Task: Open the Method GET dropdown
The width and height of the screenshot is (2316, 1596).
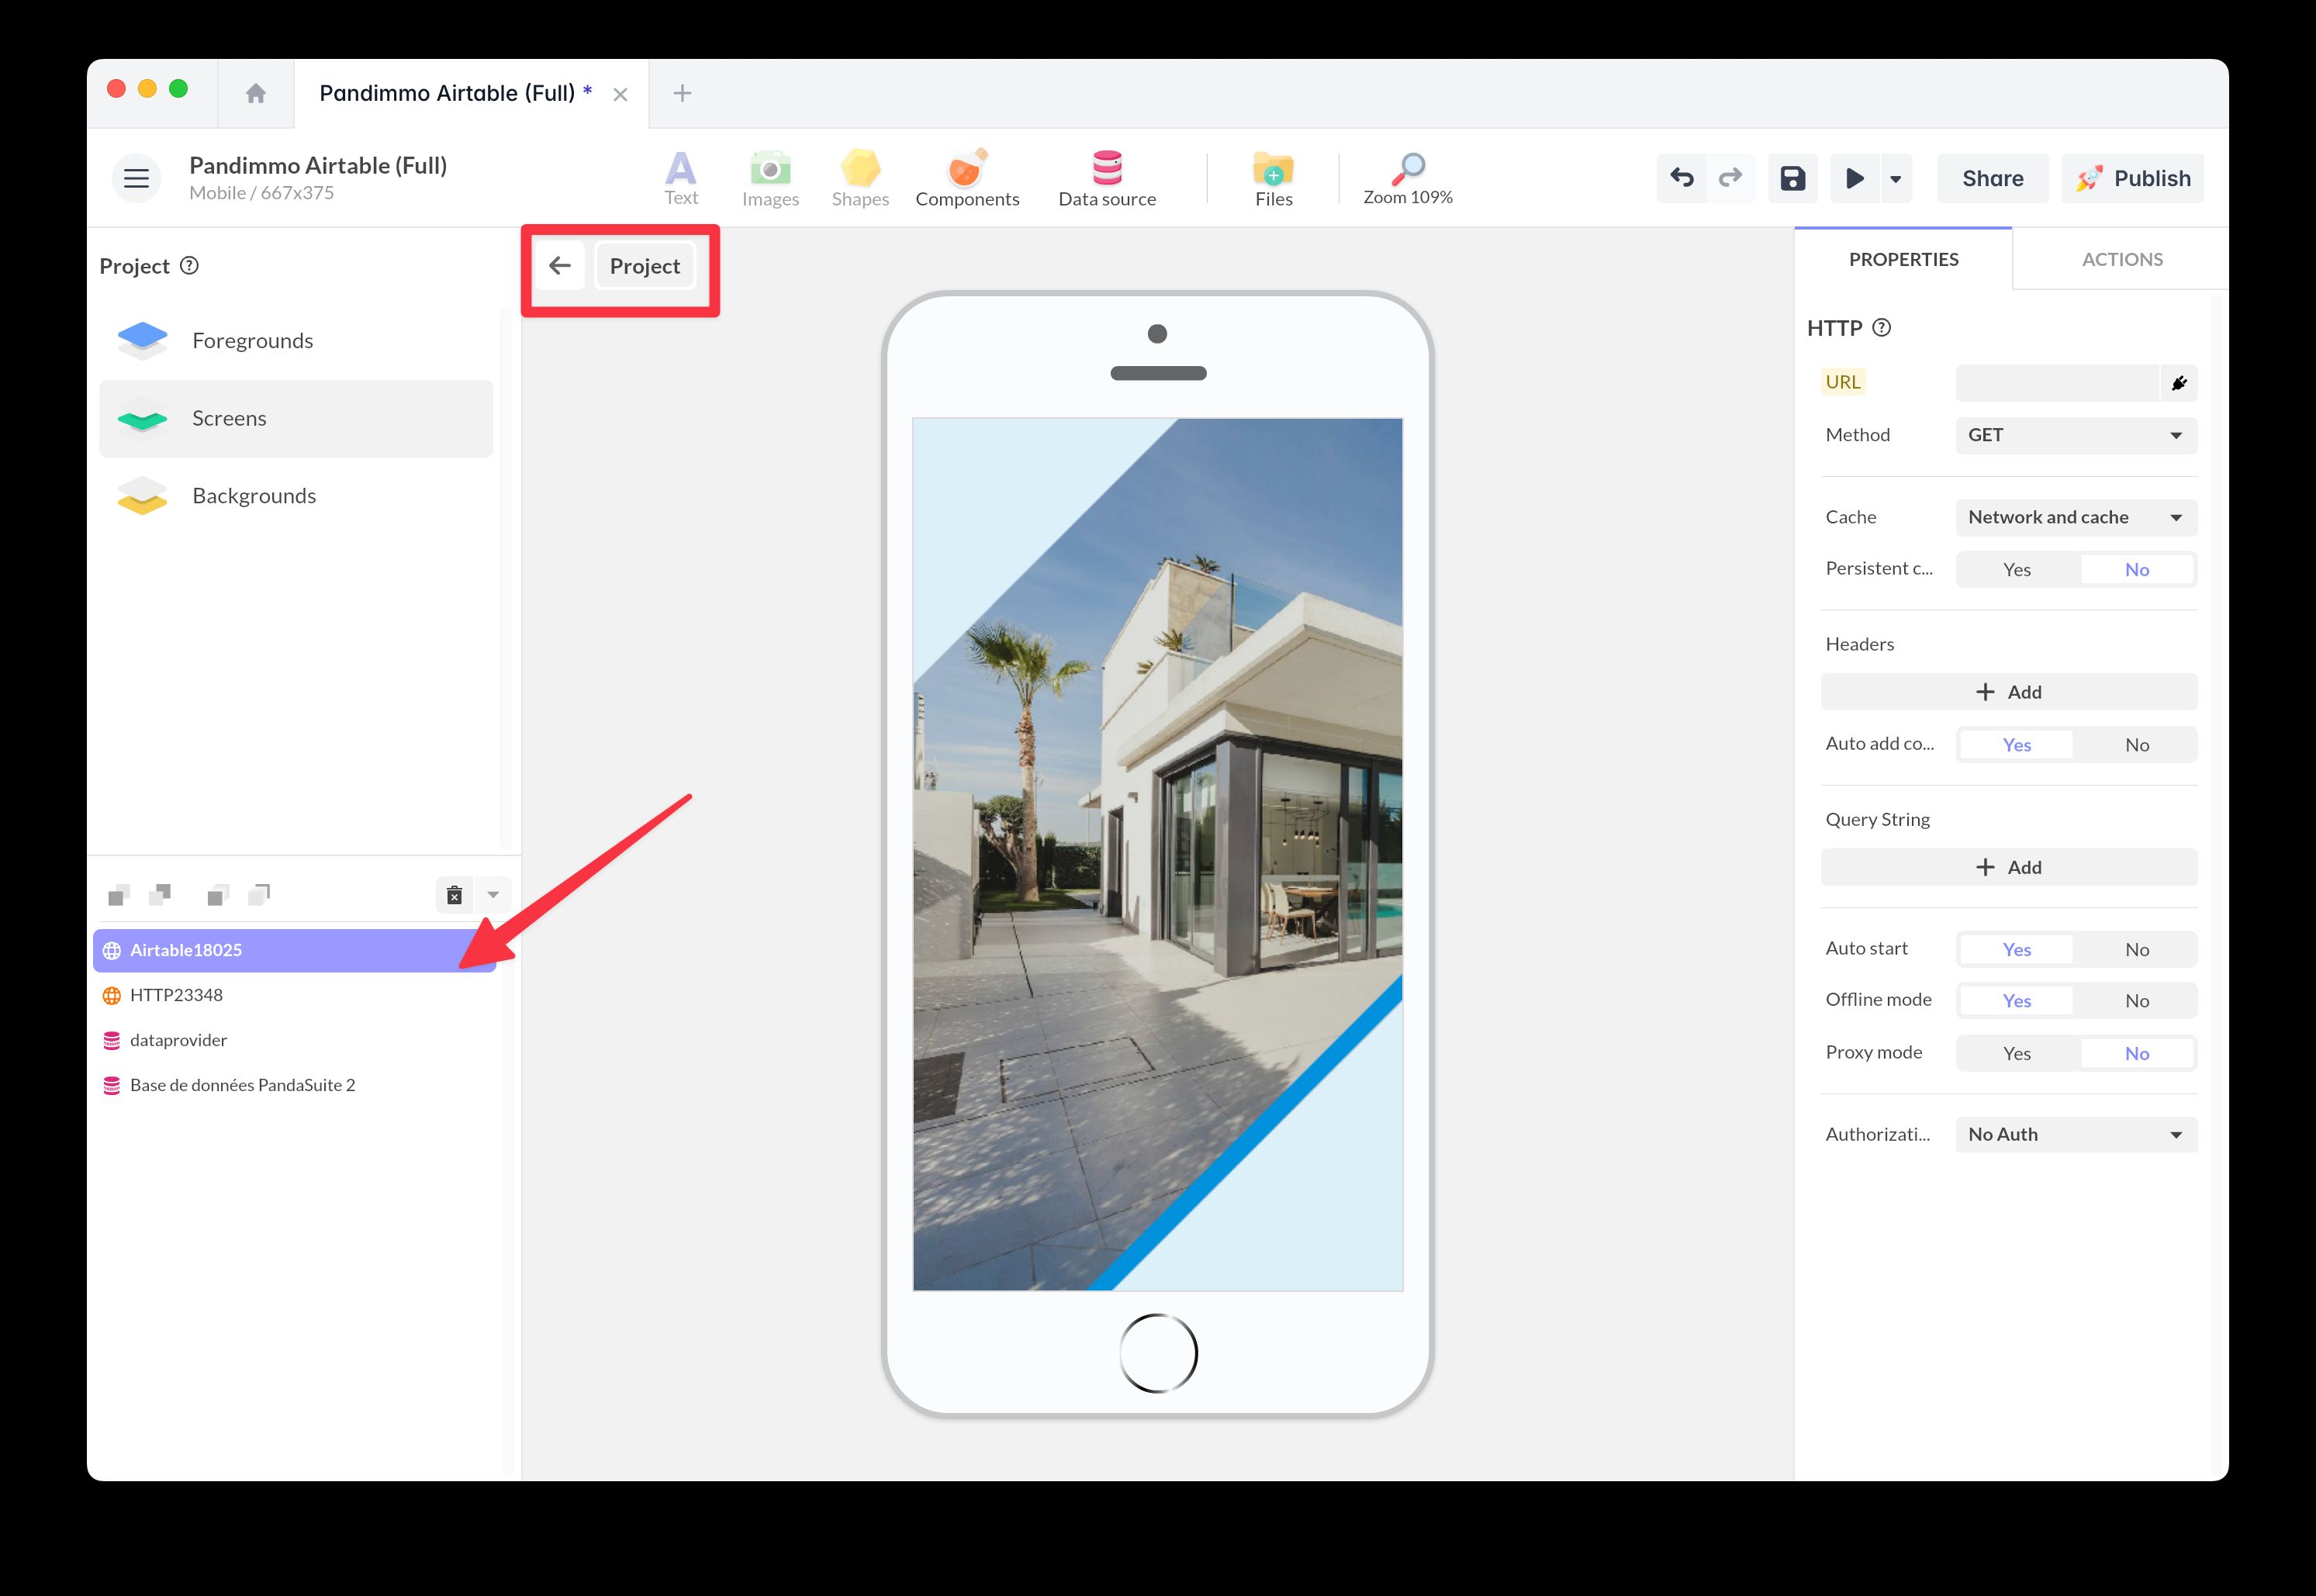Action: [2075, 435]
